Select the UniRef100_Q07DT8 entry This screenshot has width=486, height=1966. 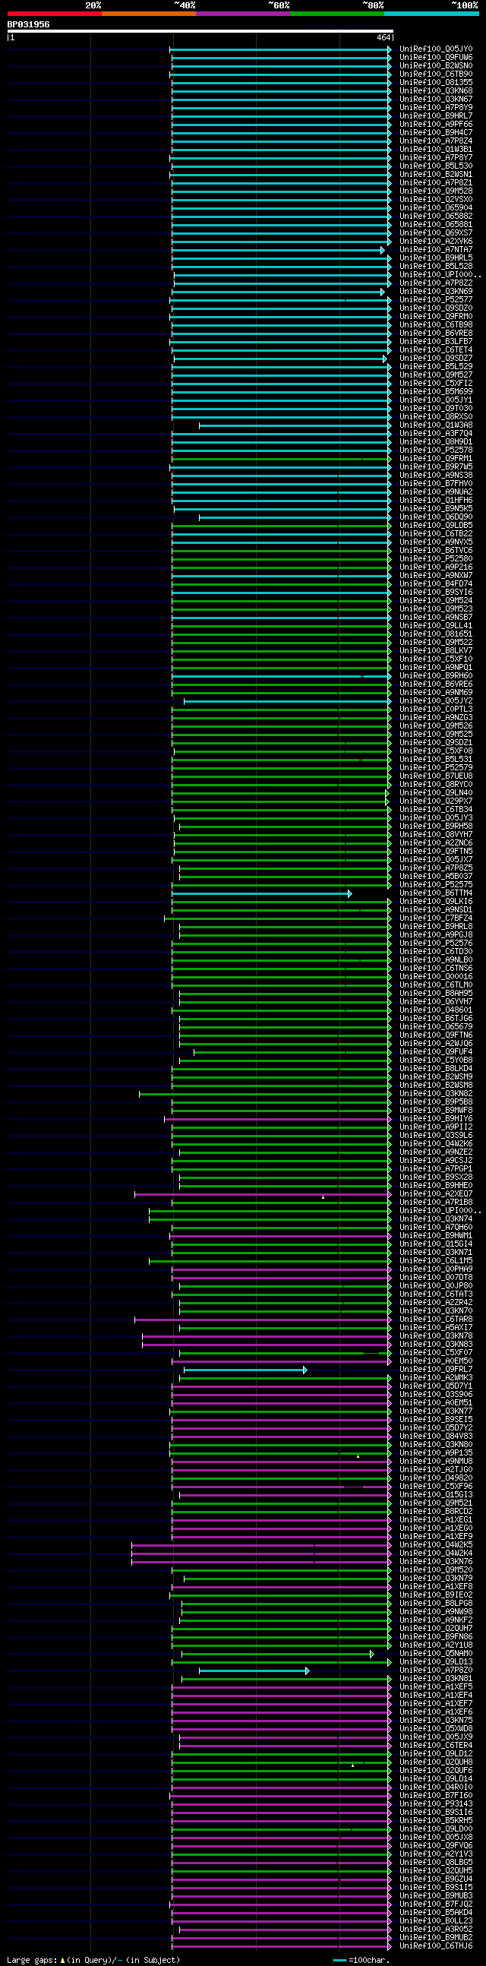pyautogui.click(x=436, y=1278)
